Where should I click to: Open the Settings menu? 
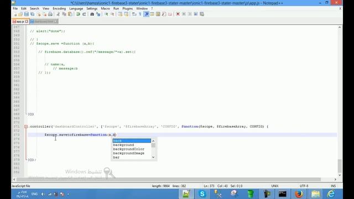(92, 9)
